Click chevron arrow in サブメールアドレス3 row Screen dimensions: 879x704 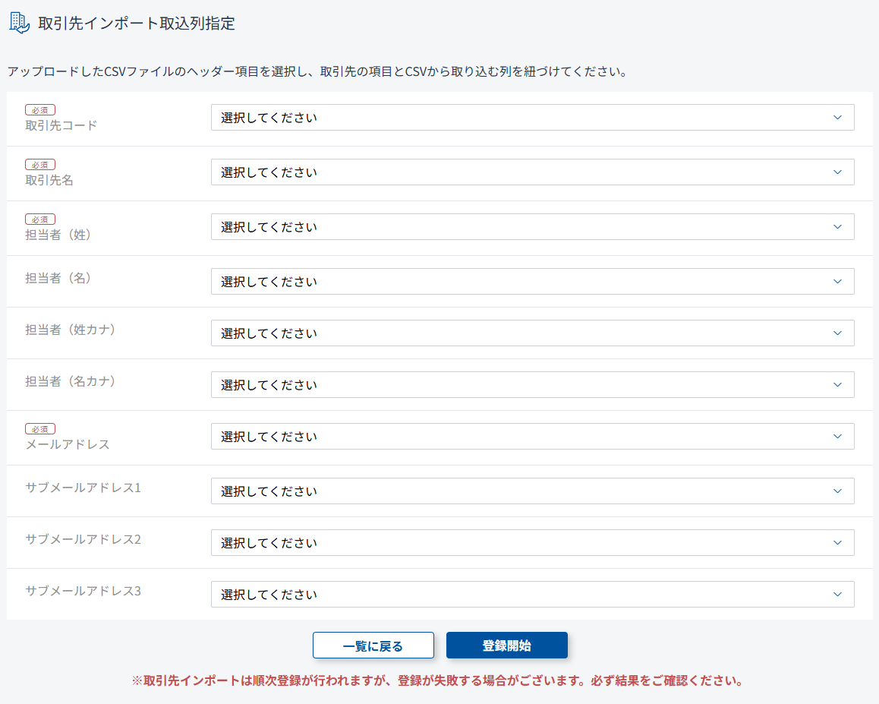(x=837, y=595)
